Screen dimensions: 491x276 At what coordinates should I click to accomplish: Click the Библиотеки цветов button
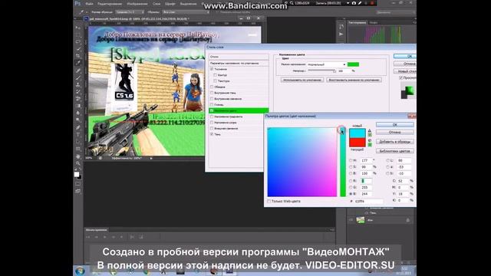click(x=394, y=151)
